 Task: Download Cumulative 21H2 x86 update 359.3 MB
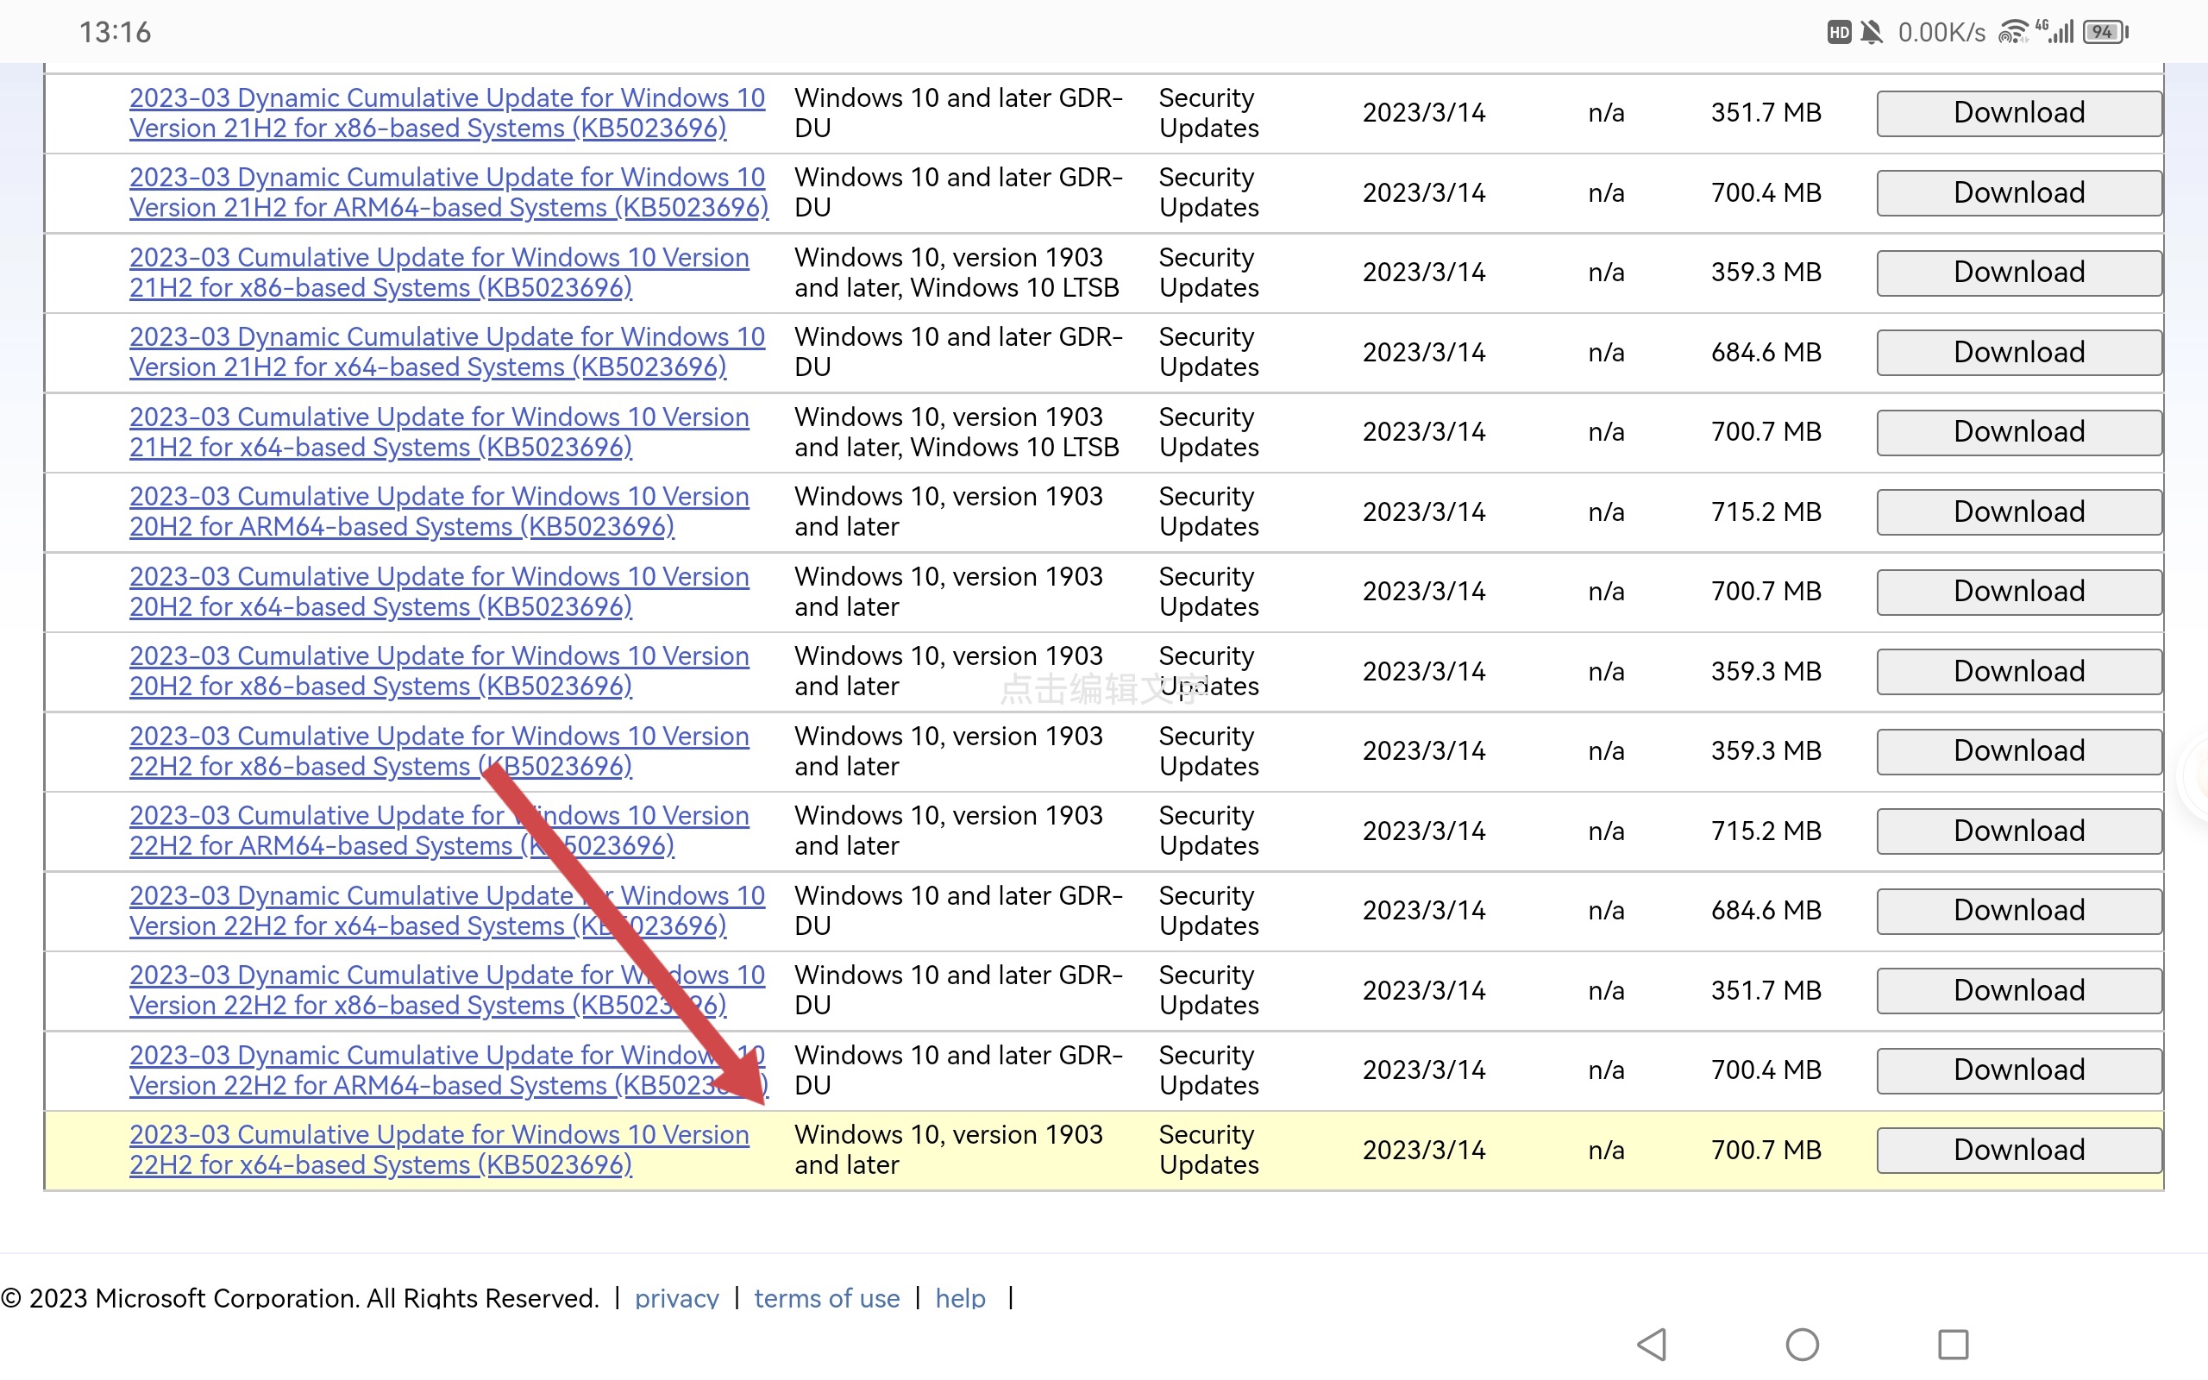click(x=2019, y=273)
